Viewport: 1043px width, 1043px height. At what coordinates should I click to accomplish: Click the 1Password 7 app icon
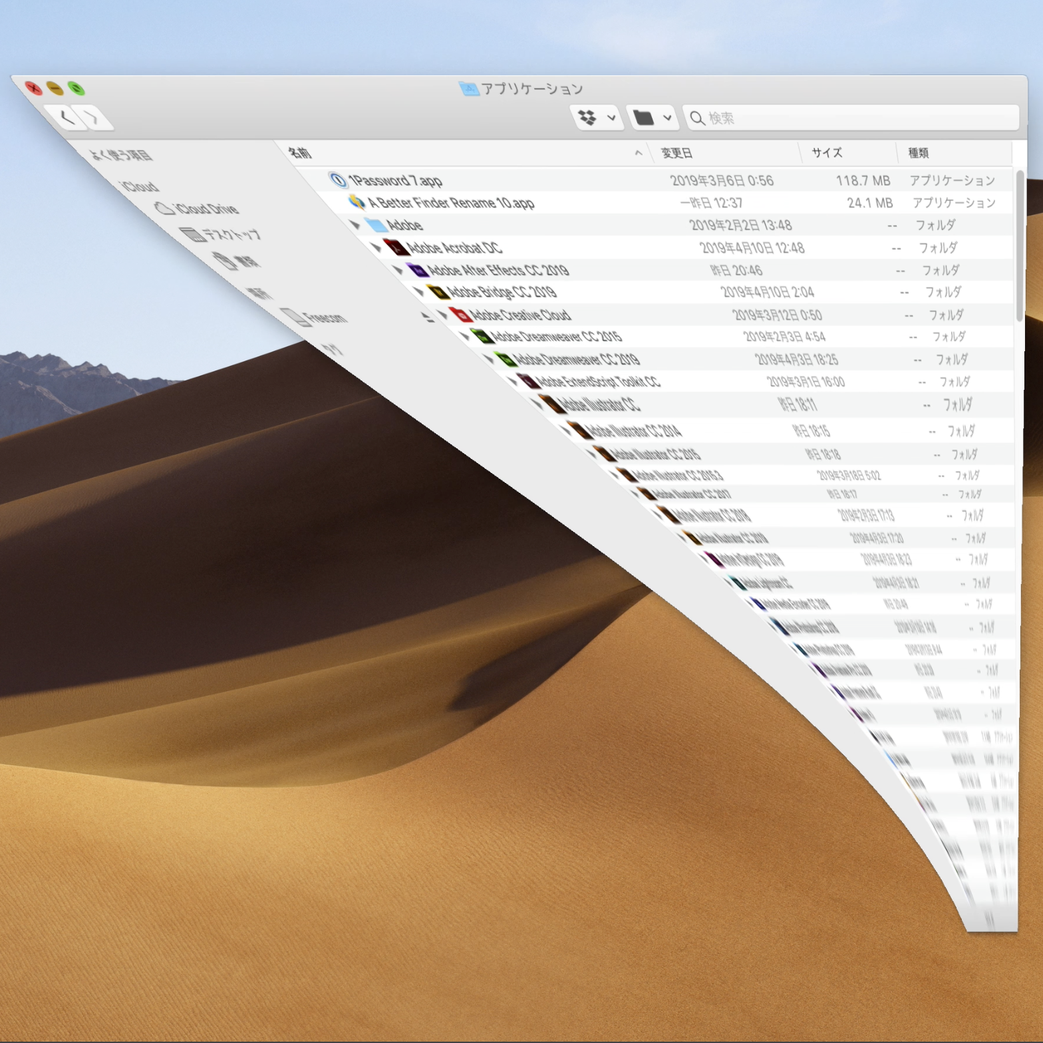coord(338,180)
